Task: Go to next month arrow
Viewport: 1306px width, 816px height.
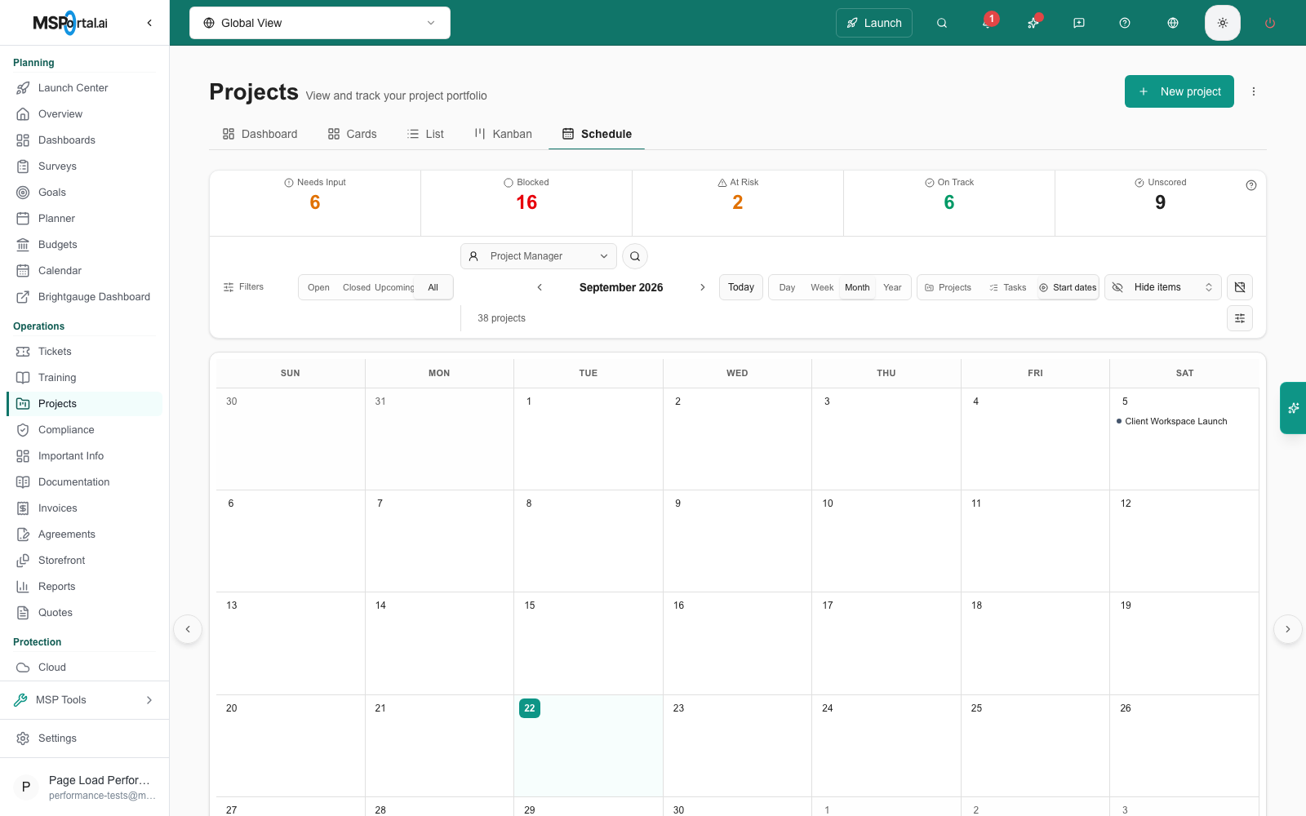Action: click(x=703, y=287)
